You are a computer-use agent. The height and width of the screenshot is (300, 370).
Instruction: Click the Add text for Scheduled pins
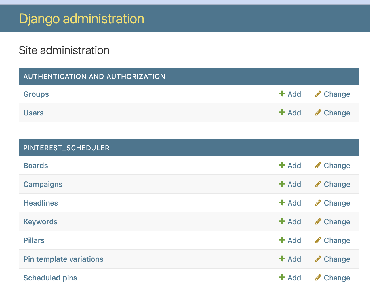[x=294, y=278]
